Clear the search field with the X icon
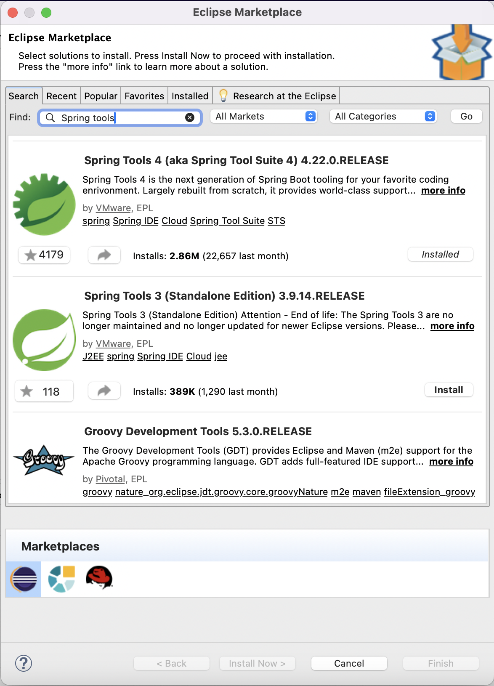Screen dimensions: 494x686 click(x=190, y=117)
